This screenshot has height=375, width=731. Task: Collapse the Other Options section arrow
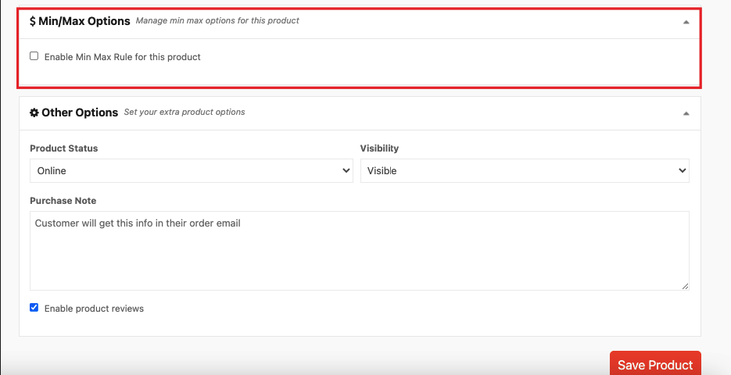coord(686,113)
